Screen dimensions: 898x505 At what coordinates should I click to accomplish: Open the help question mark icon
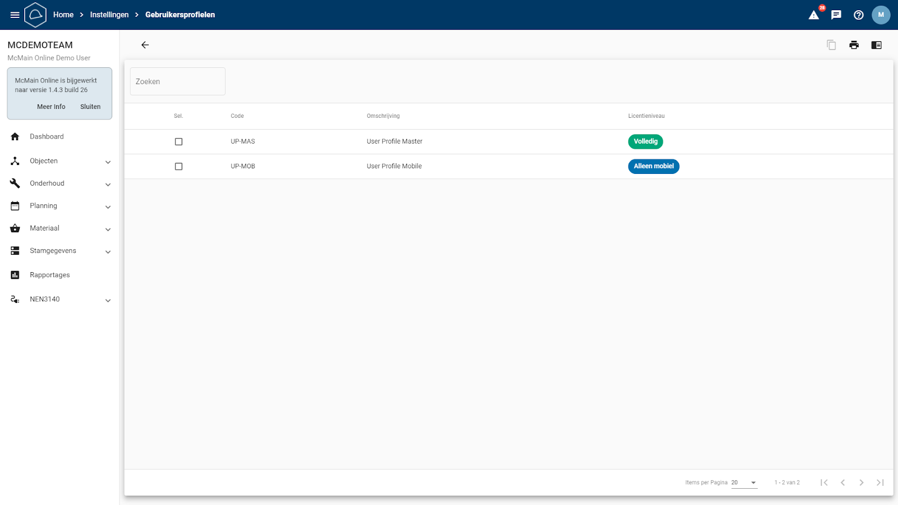tap(859, 15)
